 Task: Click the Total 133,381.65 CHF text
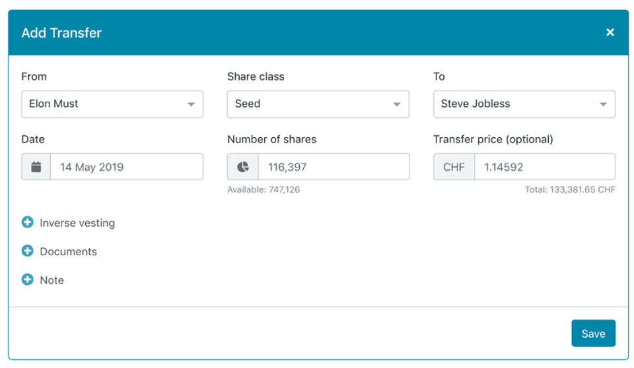point(571,190)
